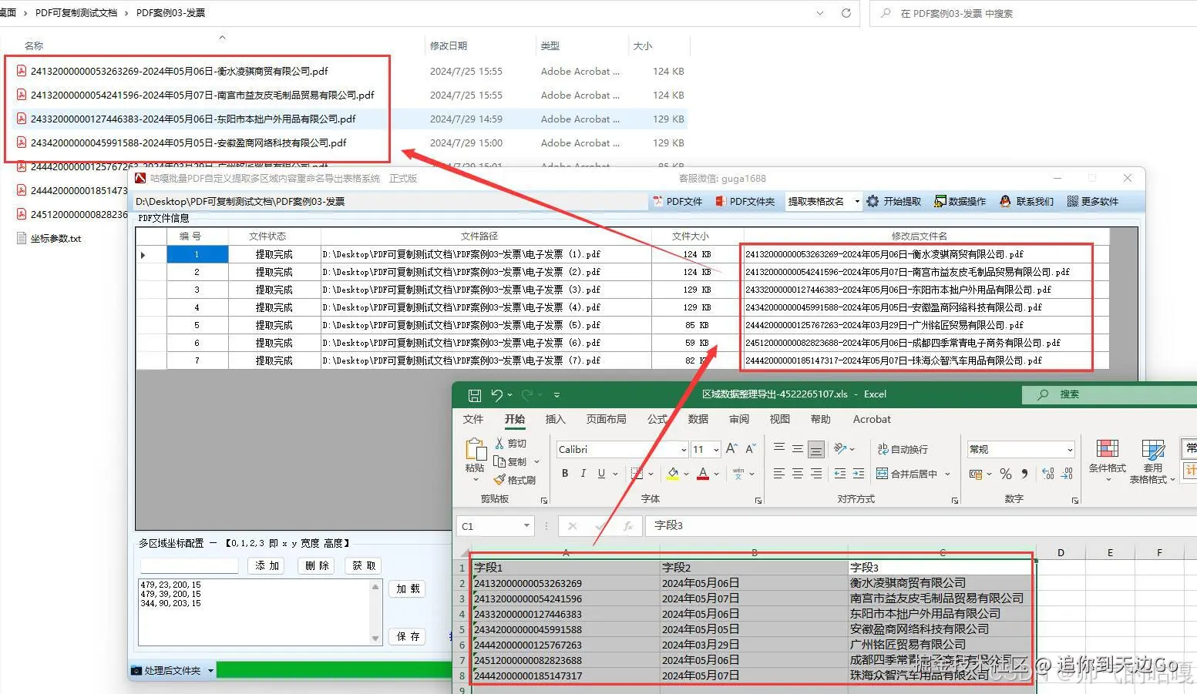Toggle 自动换行 wrap text
1197x694 pixels.
tap(903, 449)
